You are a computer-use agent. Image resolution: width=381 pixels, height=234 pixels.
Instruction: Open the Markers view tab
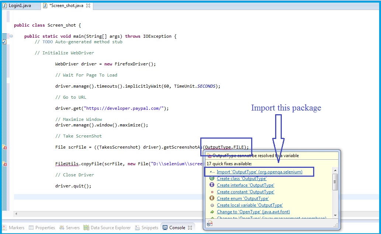[13, 228]
